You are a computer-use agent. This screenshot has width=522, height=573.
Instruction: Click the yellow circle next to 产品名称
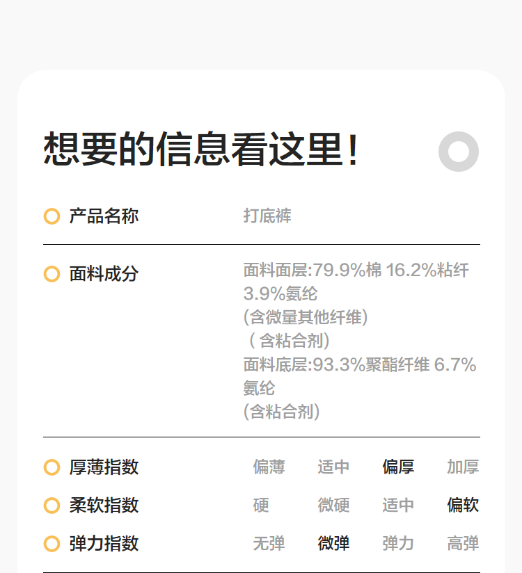(x=52, y=216)
